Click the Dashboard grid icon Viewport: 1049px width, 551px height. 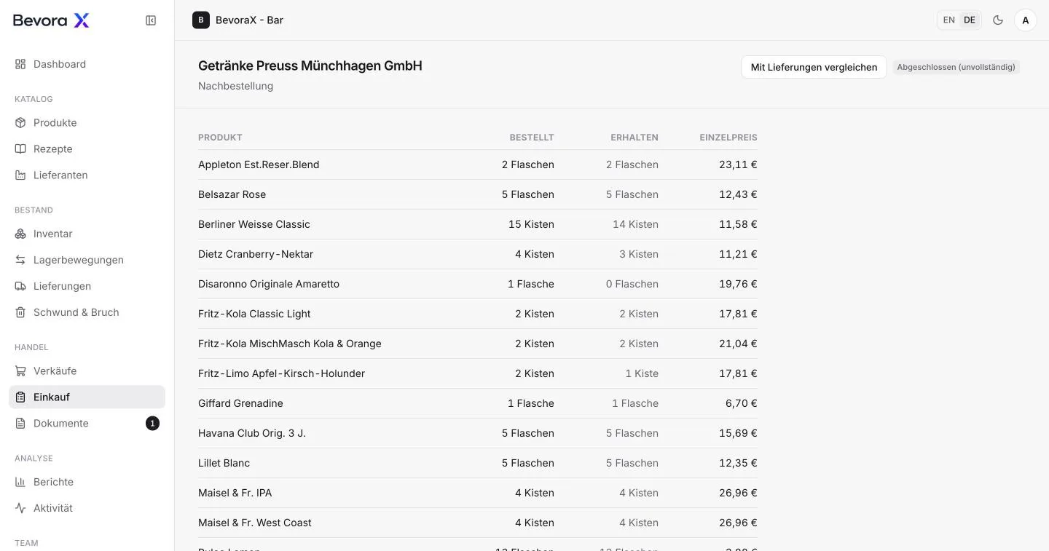20,64
